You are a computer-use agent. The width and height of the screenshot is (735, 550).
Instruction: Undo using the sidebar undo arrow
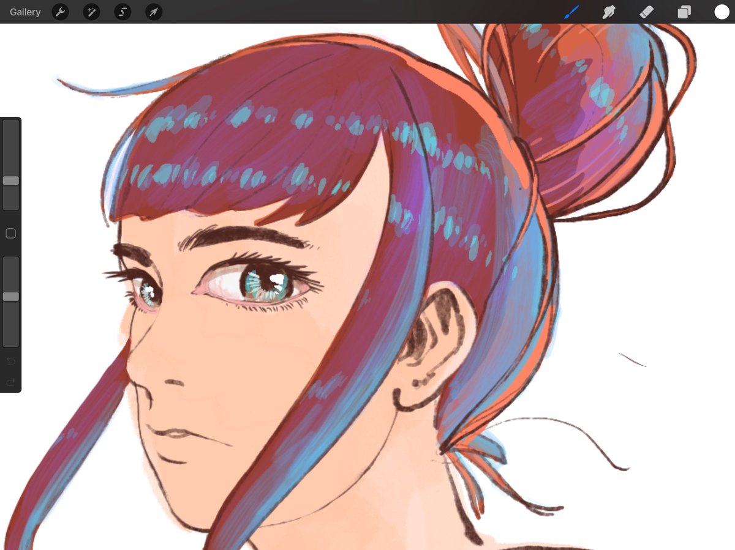10,362
